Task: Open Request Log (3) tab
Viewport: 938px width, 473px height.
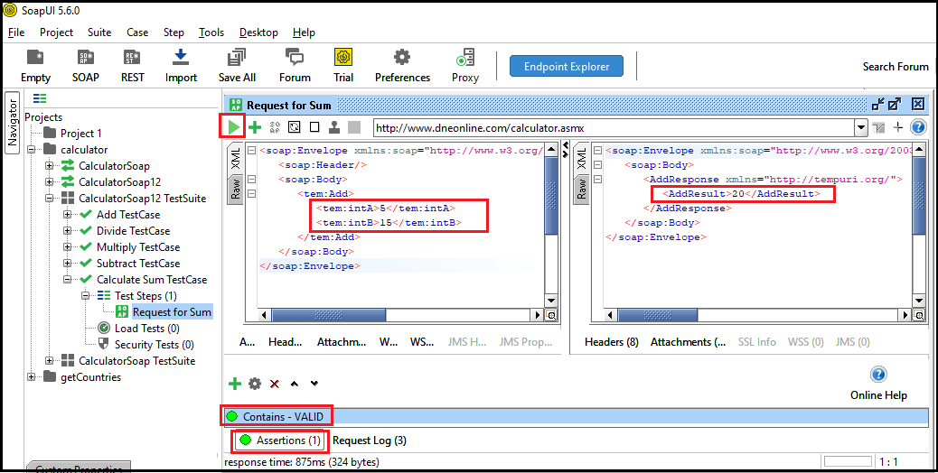Action: (x=369, y=441)
